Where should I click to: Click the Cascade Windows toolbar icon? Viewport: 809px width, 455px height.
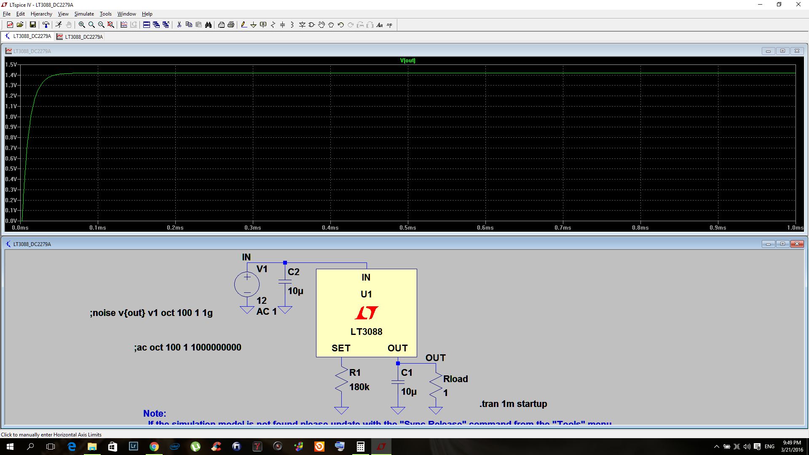point(156,25)
